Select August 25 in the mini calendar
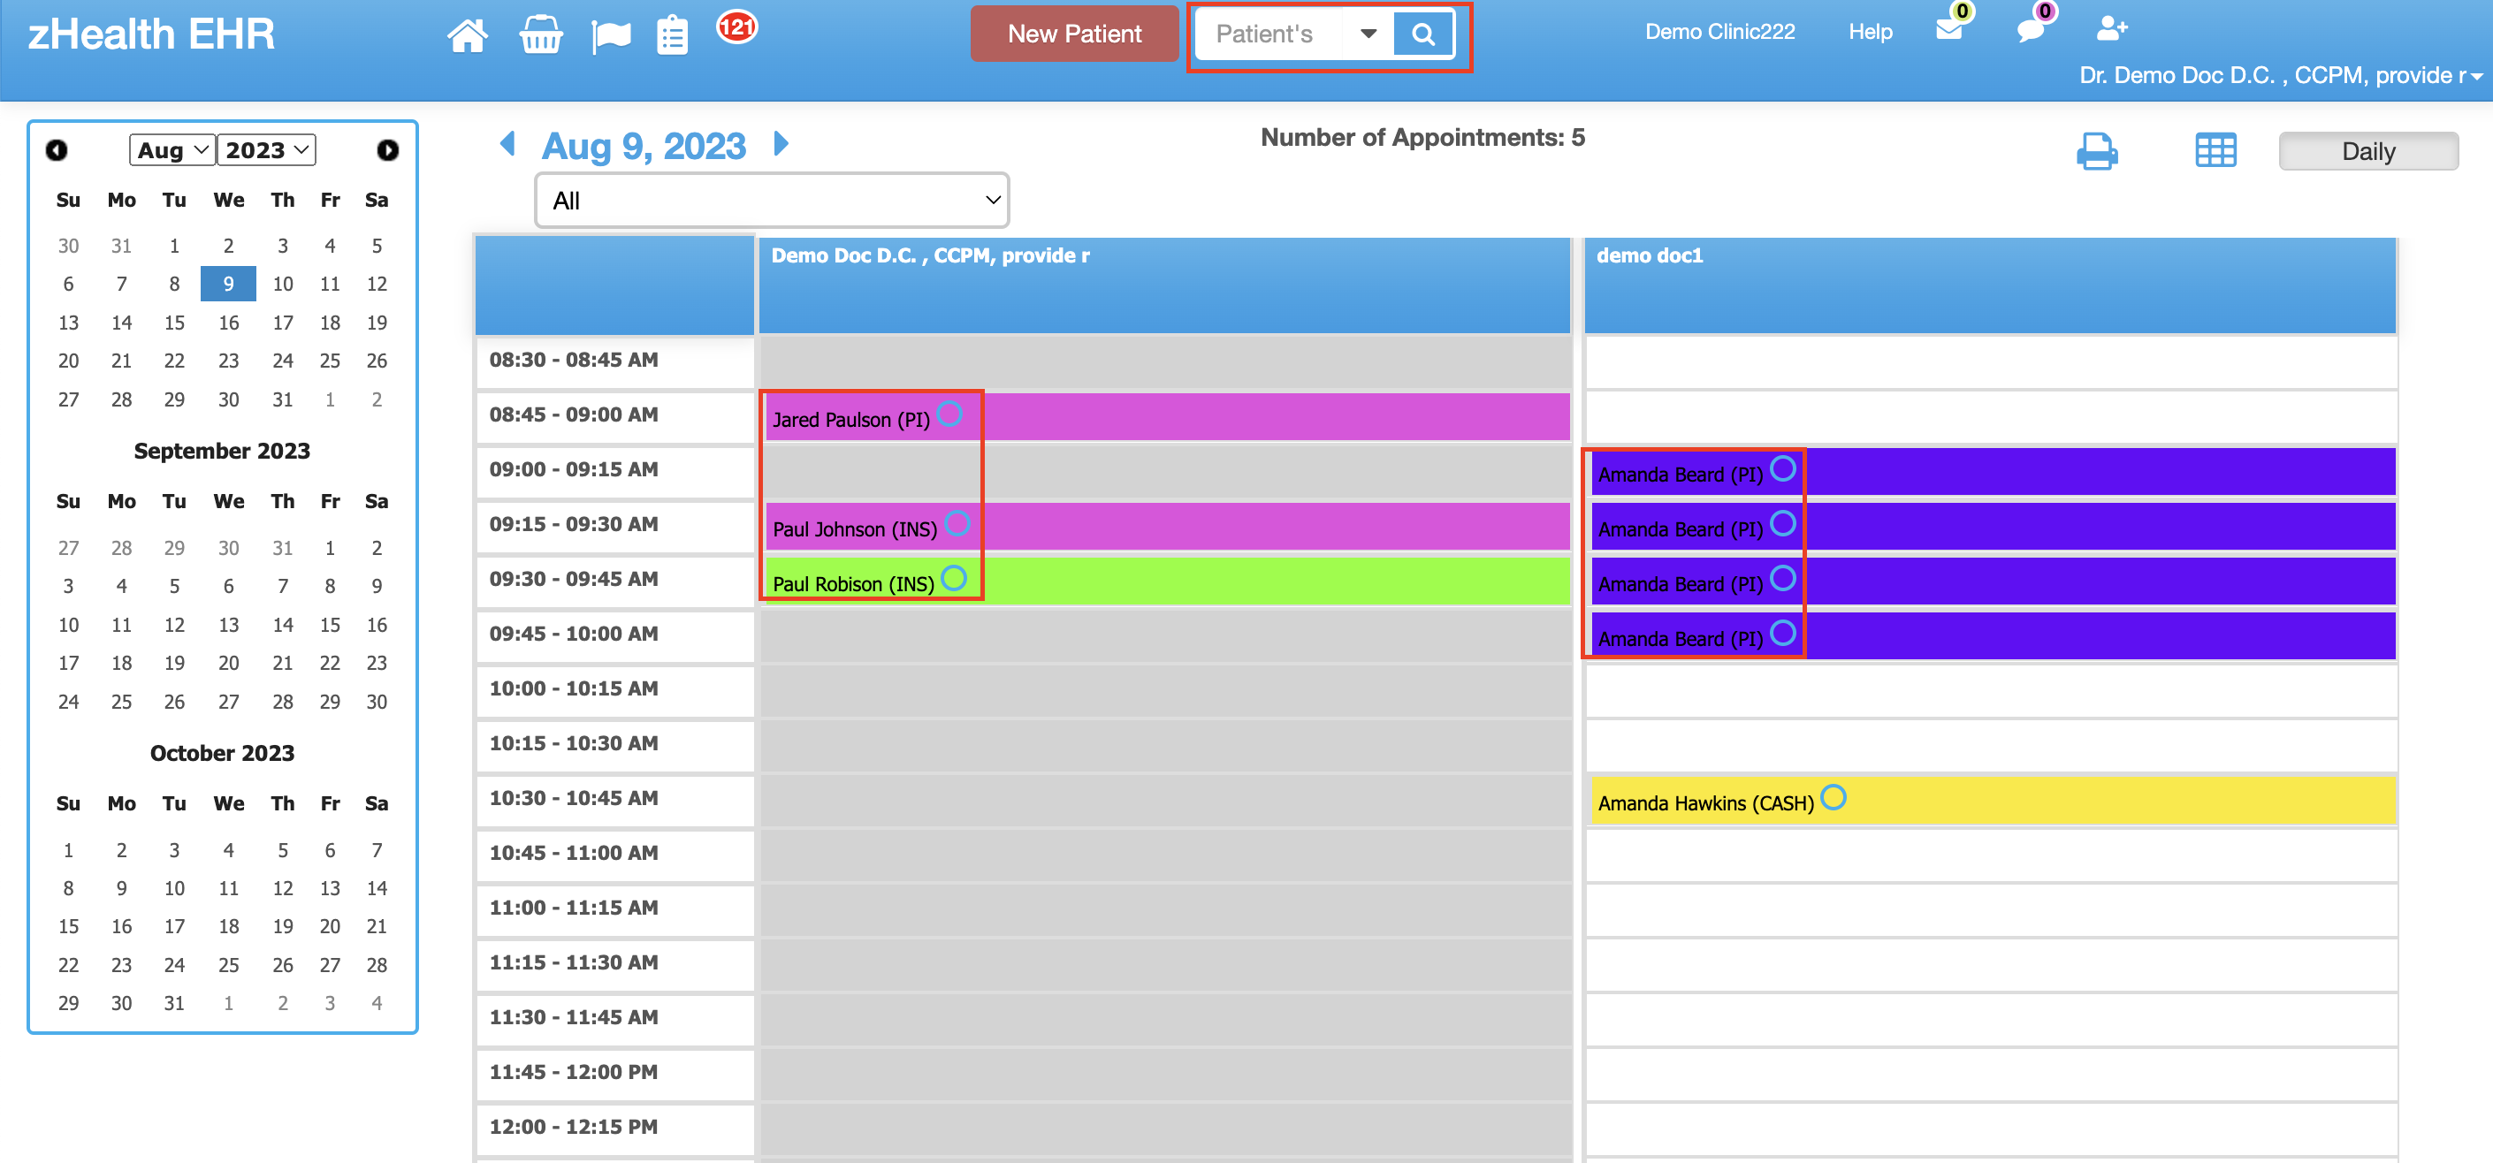The width and height of the screenshot is (2493, 1163). (330, 361)
